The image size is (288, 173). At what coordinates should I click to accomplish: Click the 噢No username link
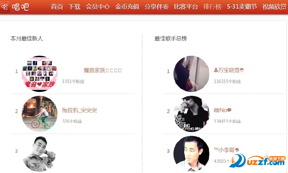[x=222, y=110]
